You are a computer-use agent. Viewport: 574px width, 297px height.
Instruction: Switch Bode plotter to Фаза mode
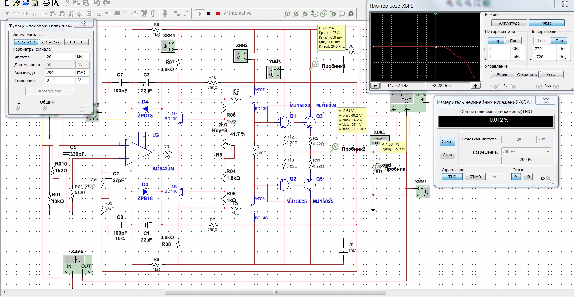coord(546,23)
